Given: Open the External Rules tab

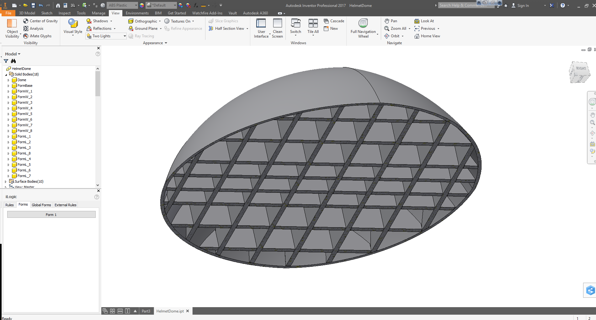Looking at the screenshot, I should coord(65,205).
